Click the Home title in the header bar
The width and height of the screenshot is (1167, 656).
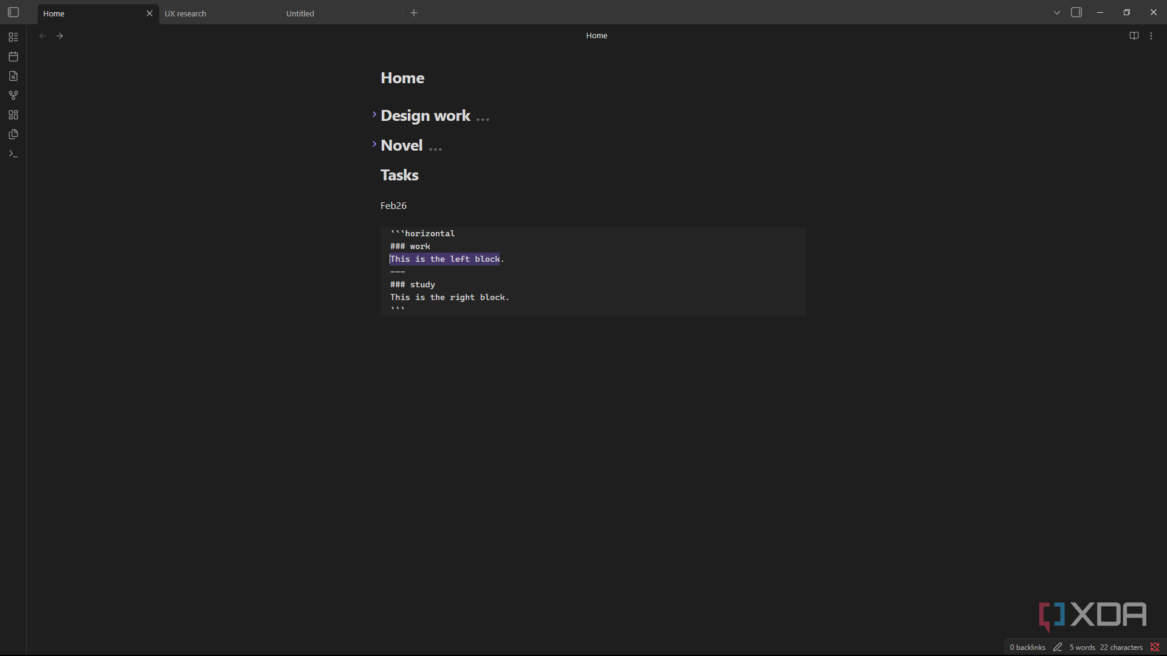point(596,36)
